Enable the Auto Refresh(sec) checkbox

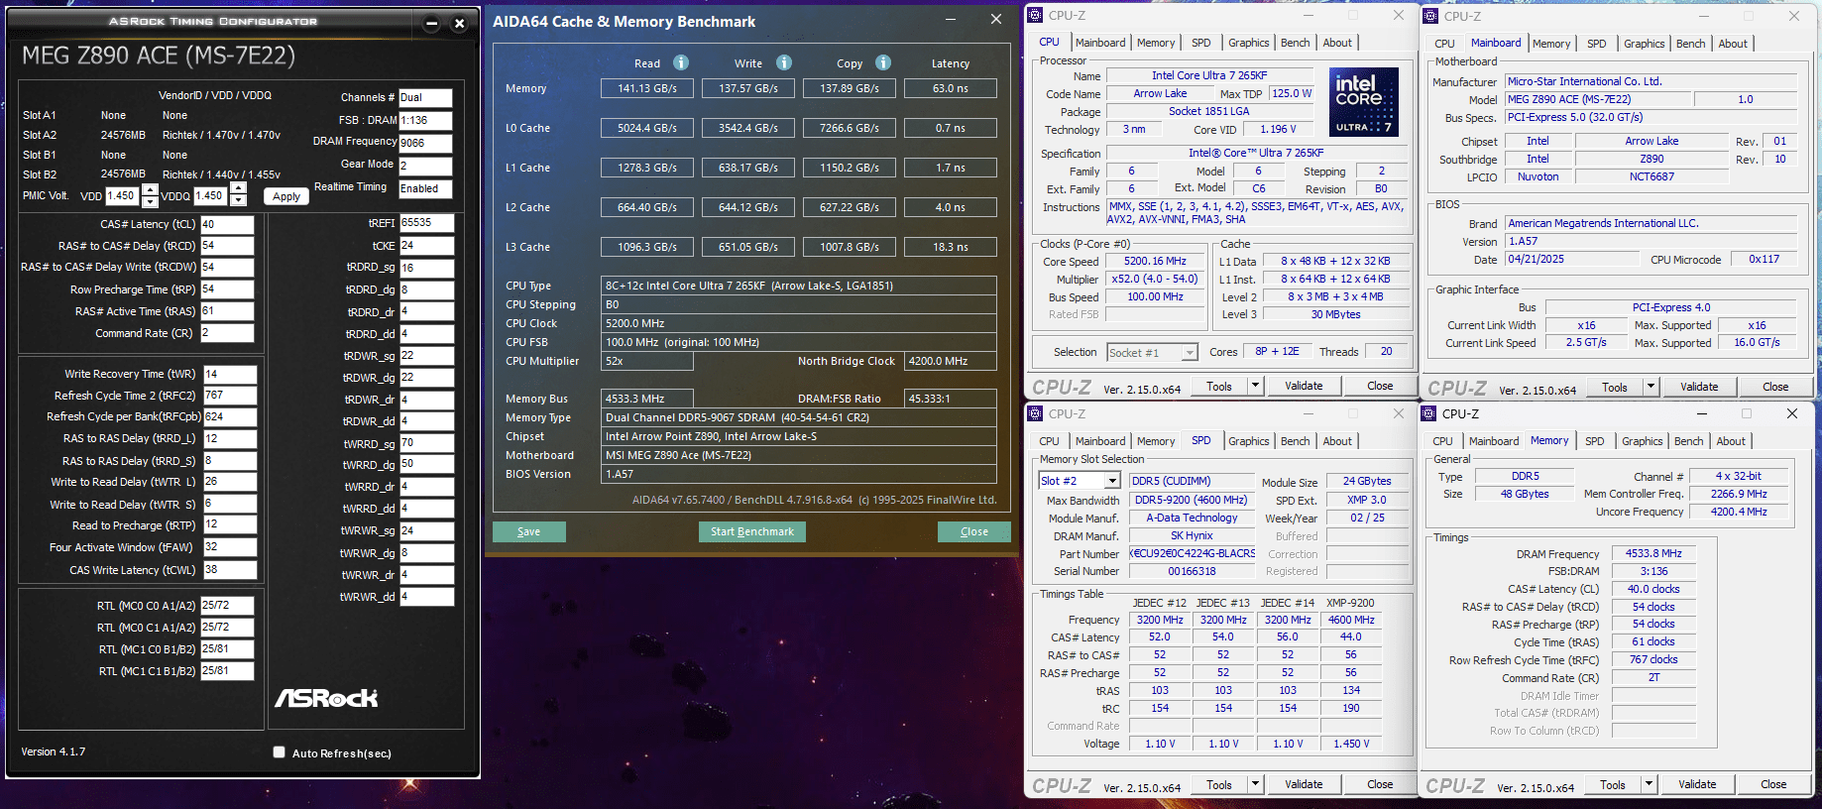tap(279, 752)
